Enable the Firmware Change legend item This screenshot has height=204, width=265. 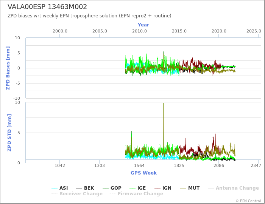pyautogui.click(x=136, y=194)
